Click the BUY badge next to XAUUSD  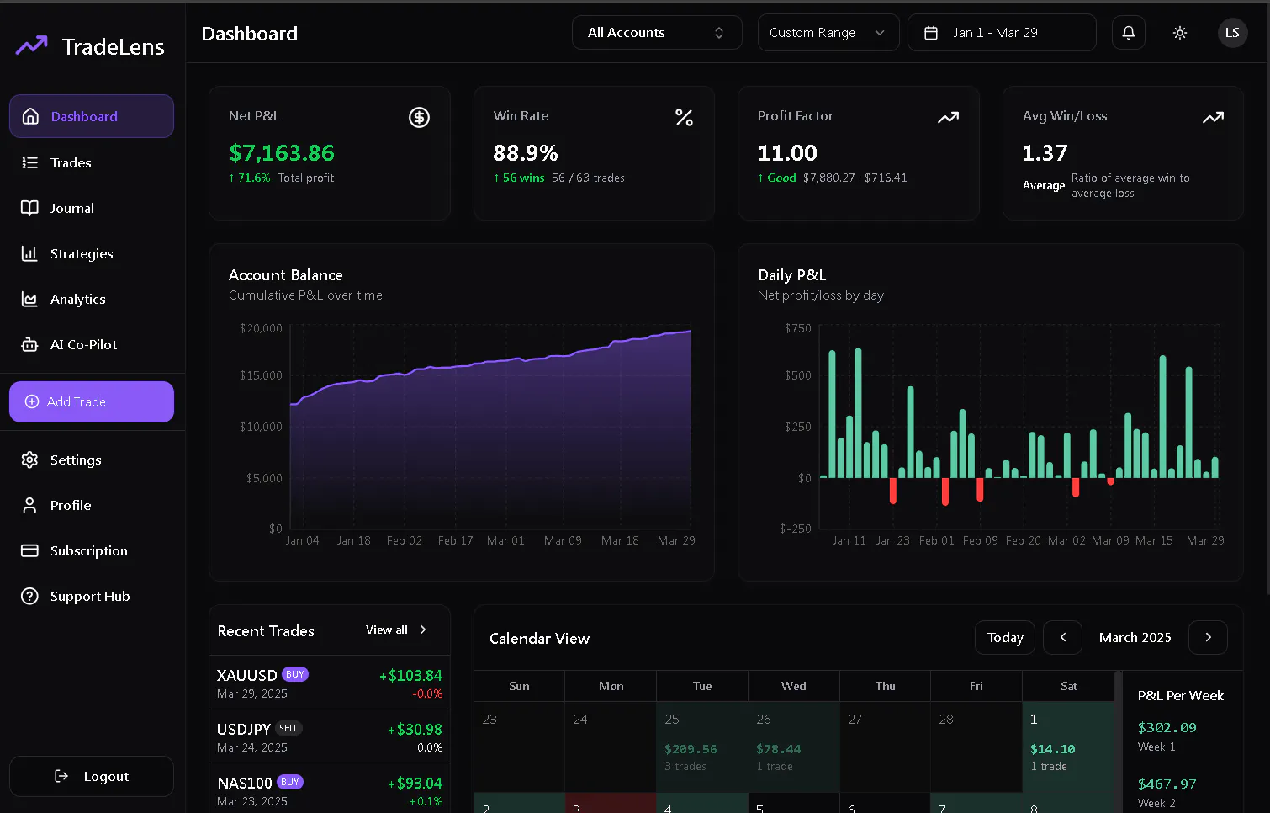pyautogui.click(x=295, y=674)
